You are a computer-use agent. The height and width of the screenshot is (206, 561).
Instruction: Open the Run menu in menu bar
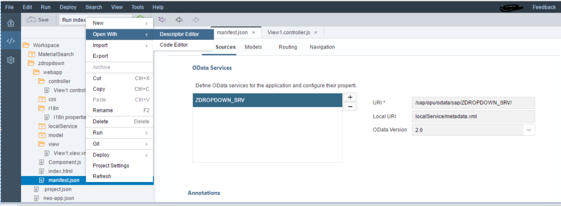45,7
